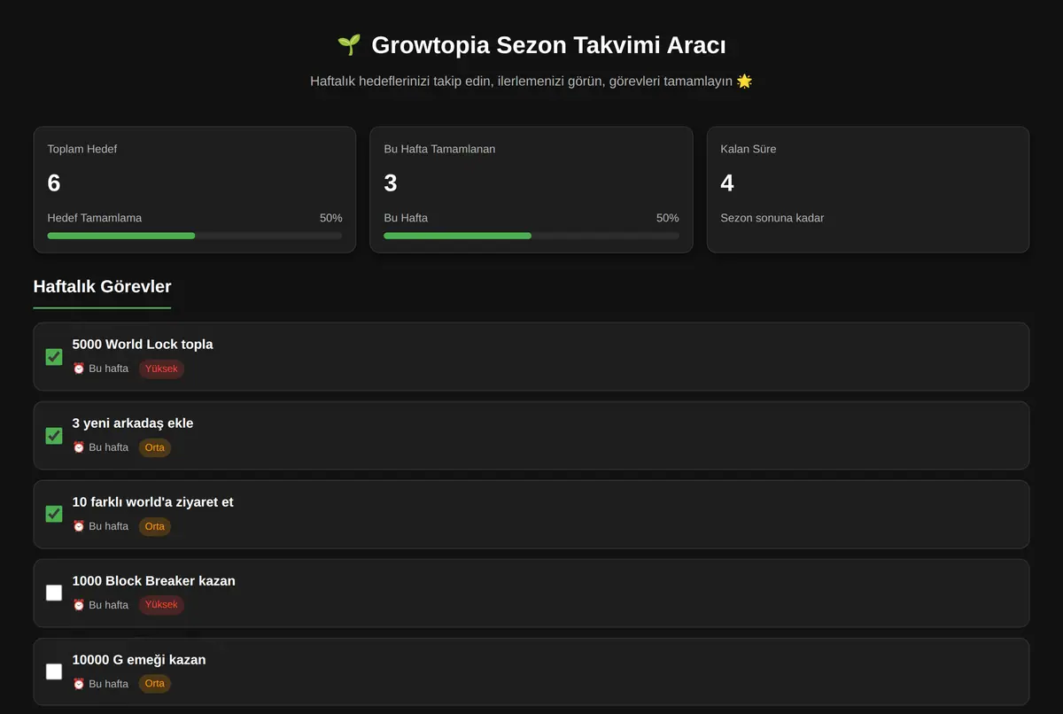Click 50% value in Bu Hafta Tamamlanan card
1063x714 pixels.
click(x=668, y=218)
